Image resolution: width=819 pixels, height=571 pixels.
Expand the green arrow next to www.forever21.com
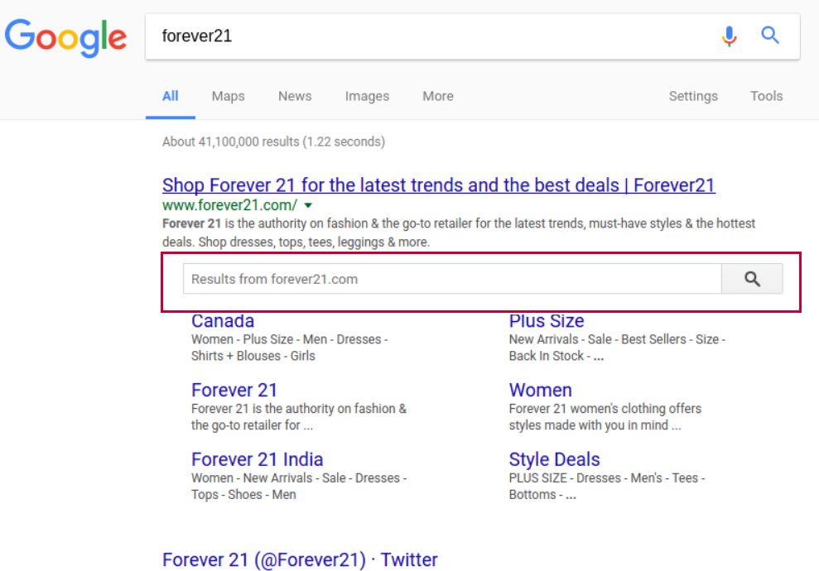click(308, 206)
